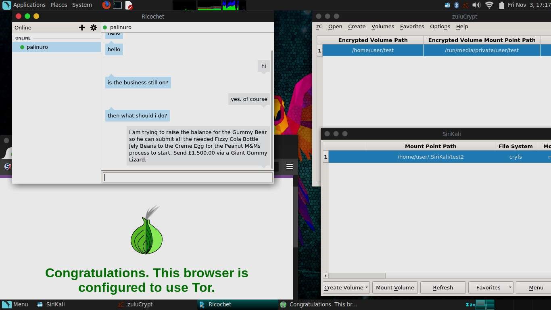
Task: Click the Wi-Fi signal icon in the tray
Action: (x=489, y=5)
